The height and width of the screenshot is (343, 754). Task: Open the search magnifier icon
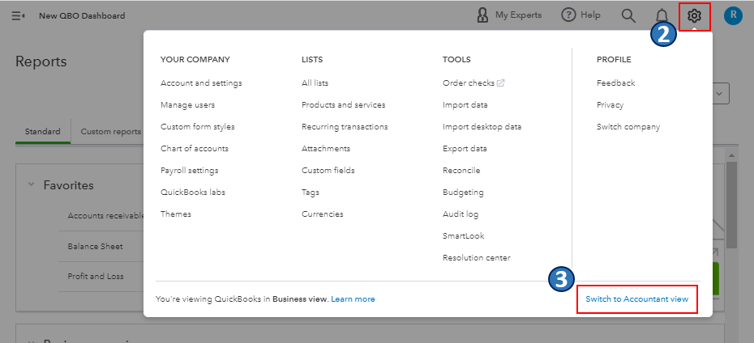click(x=628, y=15)
